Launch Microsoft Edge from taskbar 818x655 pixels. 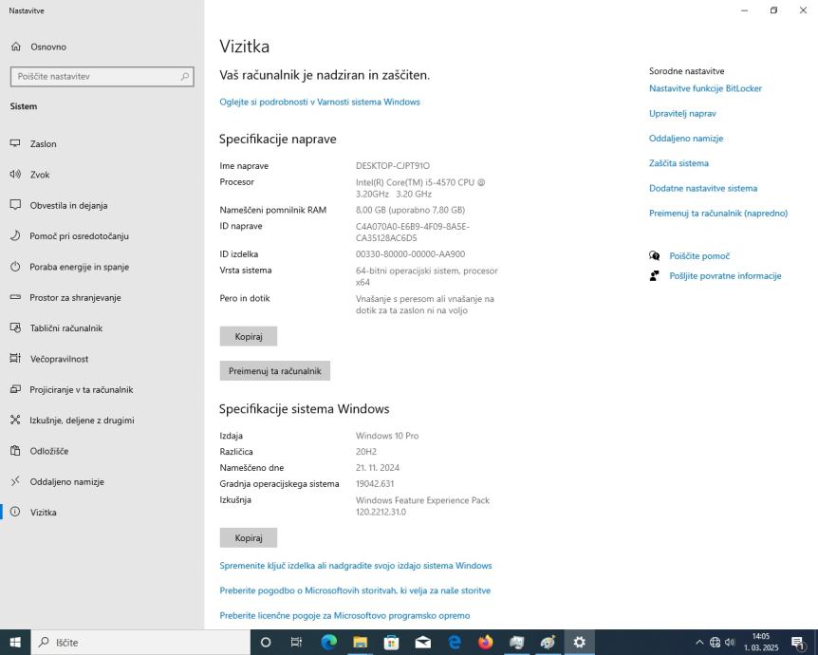coord(328,642)
